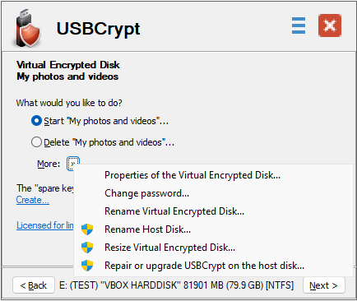This screenshot has height=301, width=357.
Task: Follow the Create... spare key link
Action: pos(33,200)
